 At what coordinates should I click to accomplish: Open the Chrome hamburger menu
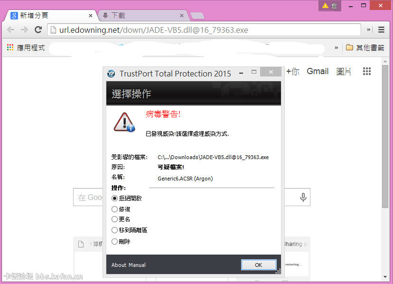click(x=381, y=30)
